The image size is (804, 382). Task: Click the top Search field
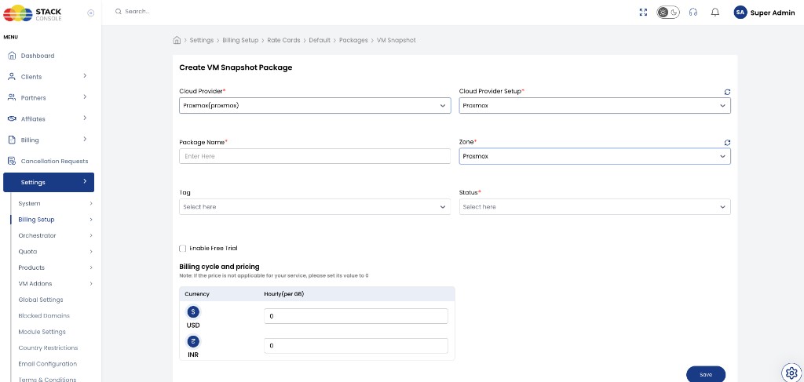click(137, 11)
